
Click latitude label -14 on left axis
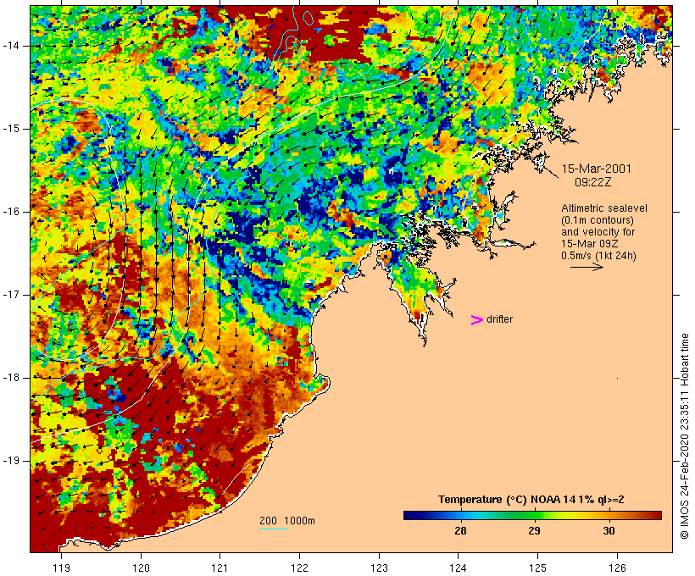coord(11,46)
